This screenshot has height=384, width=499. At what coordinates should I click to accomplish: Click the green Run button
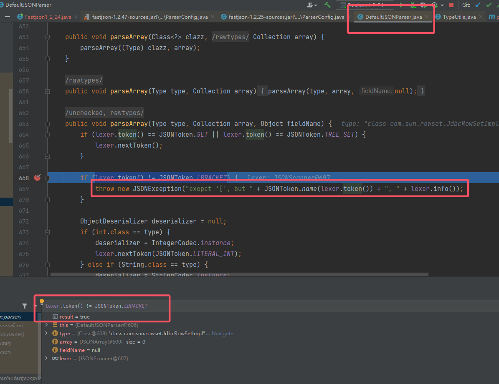pyautogui.click(x=401, y=5)
